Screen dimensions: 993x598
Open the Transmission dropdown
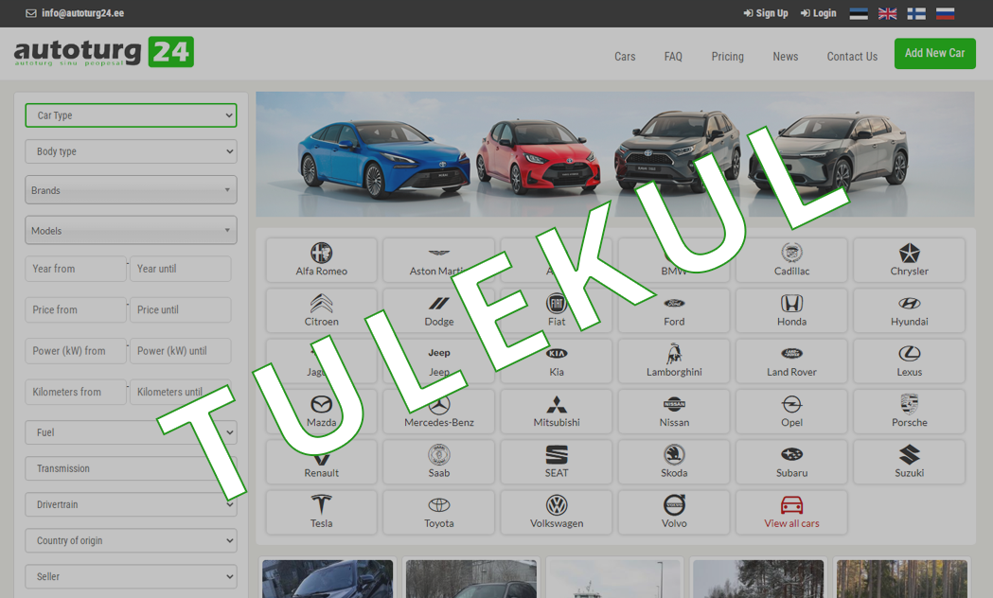coord(131,468)
